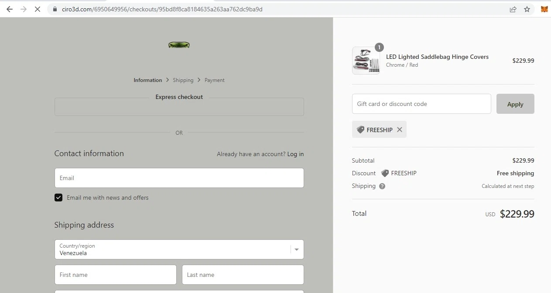Click the Free shipping discount value
Screen dimensions: 551x293
point(515,173)
